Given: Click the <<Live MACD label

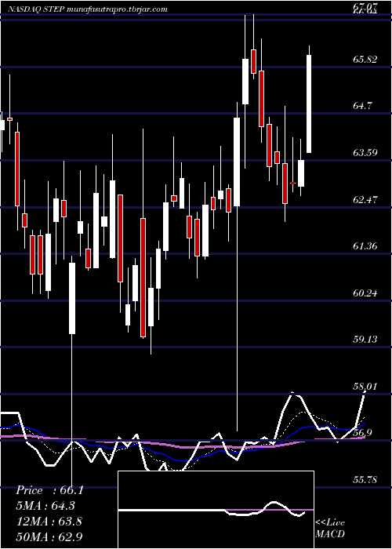Looking at the screenshot, I should click(x=330, y=529).
